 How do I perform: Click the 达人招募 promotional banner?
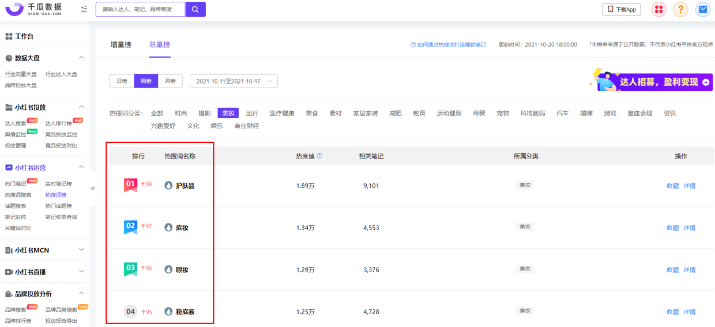coord(652,82)
